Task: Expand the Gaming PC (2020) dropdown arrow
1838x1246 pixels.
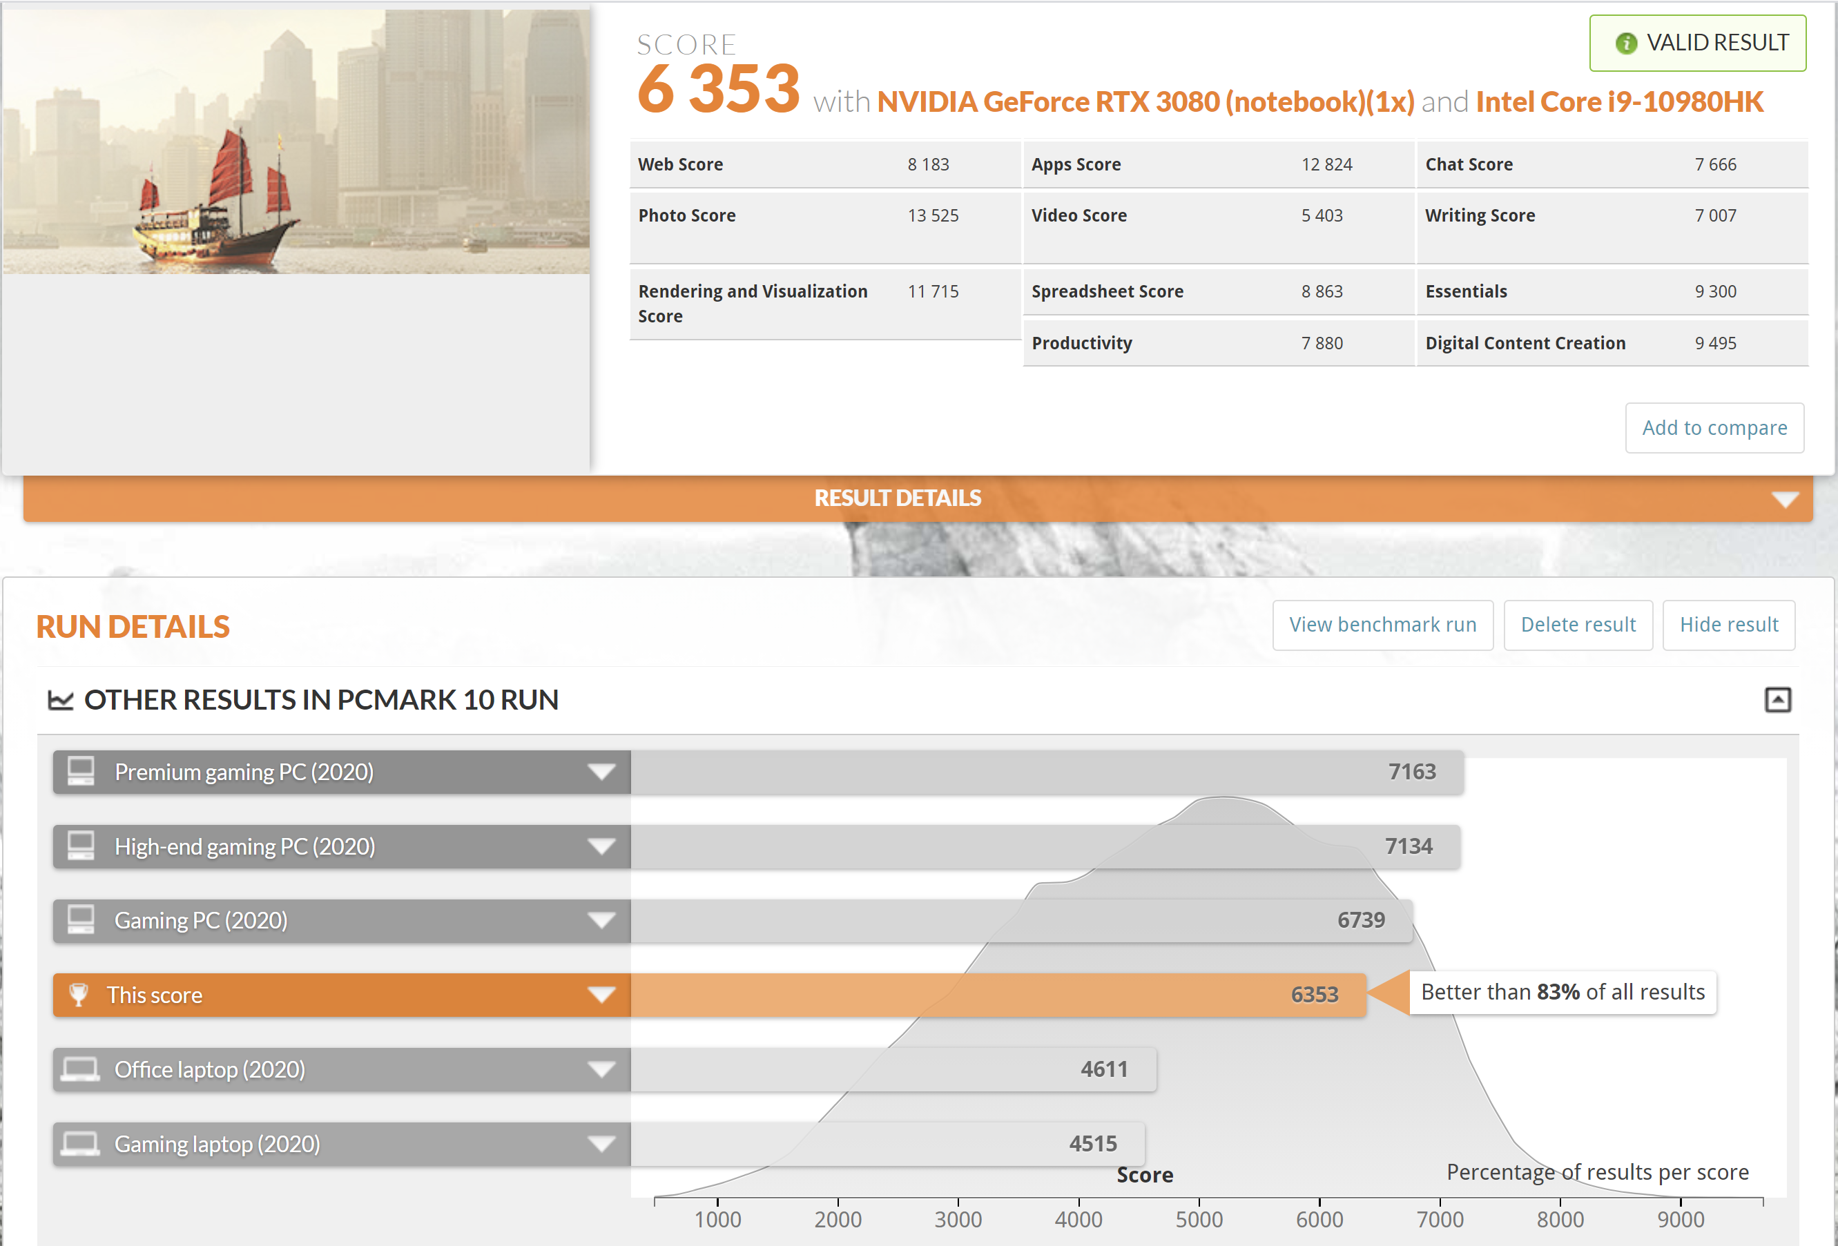Action: pos(601,920)
